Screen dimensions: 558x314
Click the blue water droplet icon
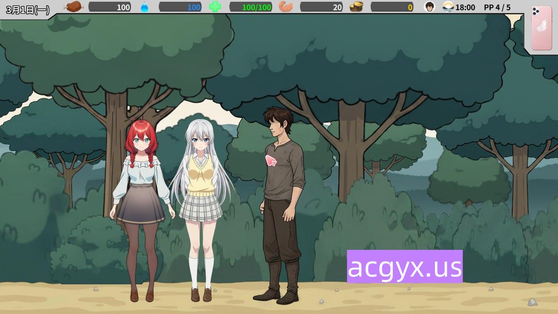(144, 7)
